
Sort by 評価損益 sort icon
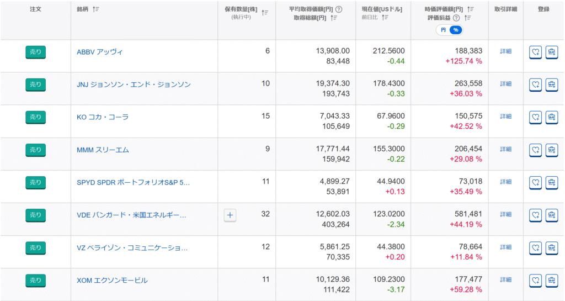[x=467, y=18]
